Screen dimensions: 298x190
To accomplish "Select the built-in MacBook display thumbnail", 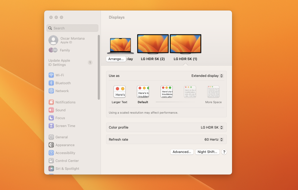I will [121, 46].
